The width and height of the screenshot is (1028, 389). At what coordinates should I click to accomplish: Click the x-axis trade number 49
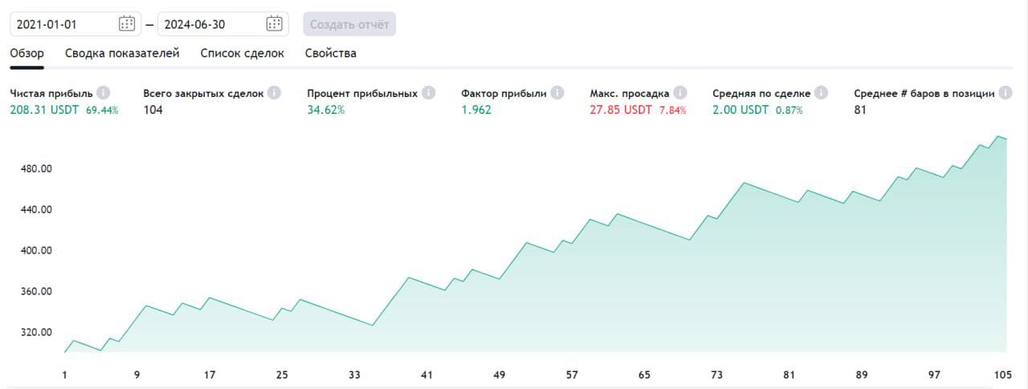pos(500,375)
